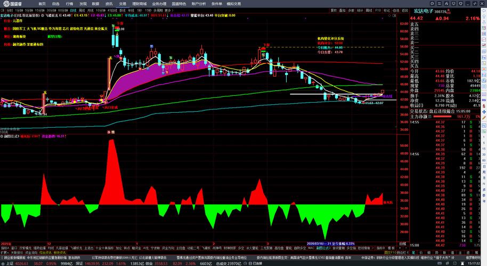Open the formula fx icon in title bar

447,3
